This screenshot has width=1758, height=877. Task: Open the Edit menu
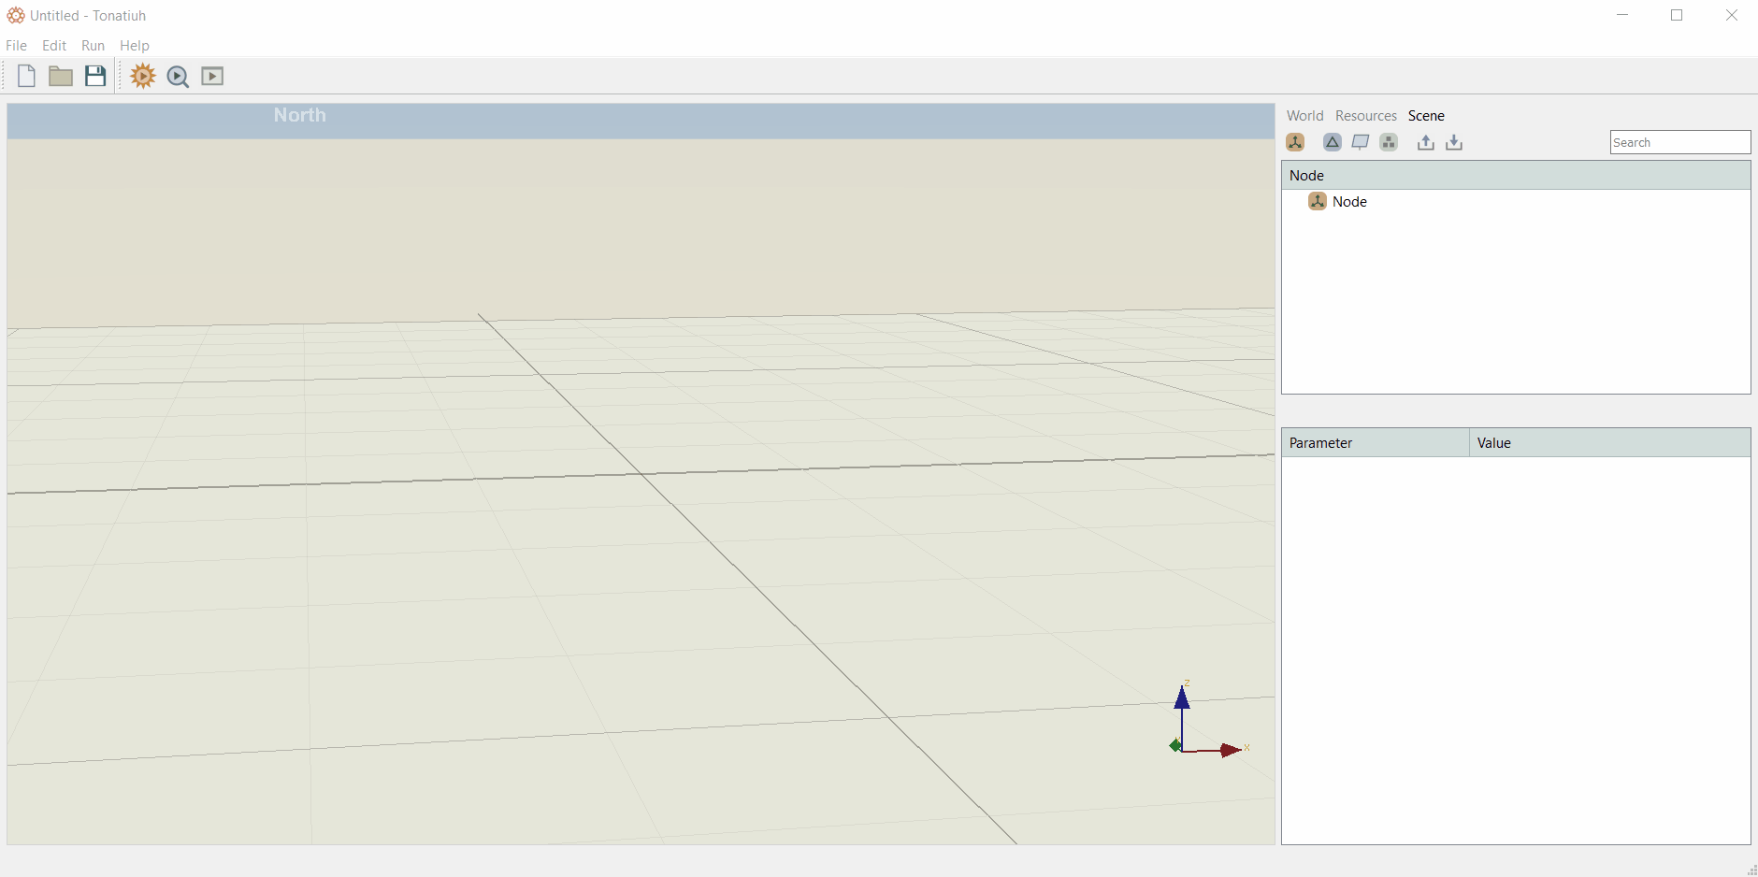click(x=54, y=45)
